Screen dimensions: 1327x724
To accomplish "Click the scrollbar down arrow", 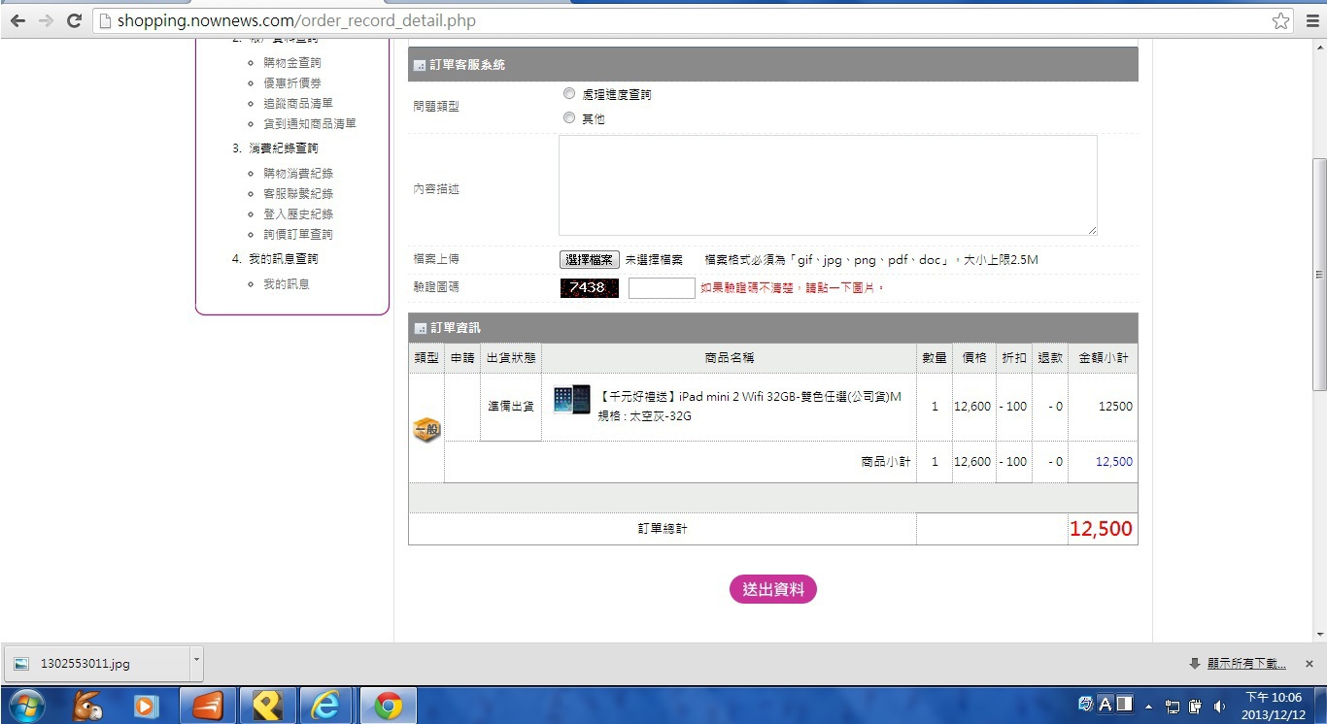I will pyautogui.click(x=1319, y=635).
